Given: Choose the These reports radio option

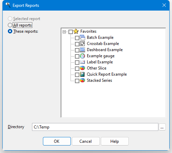Looking at the screenshot, I should (10, 31).
